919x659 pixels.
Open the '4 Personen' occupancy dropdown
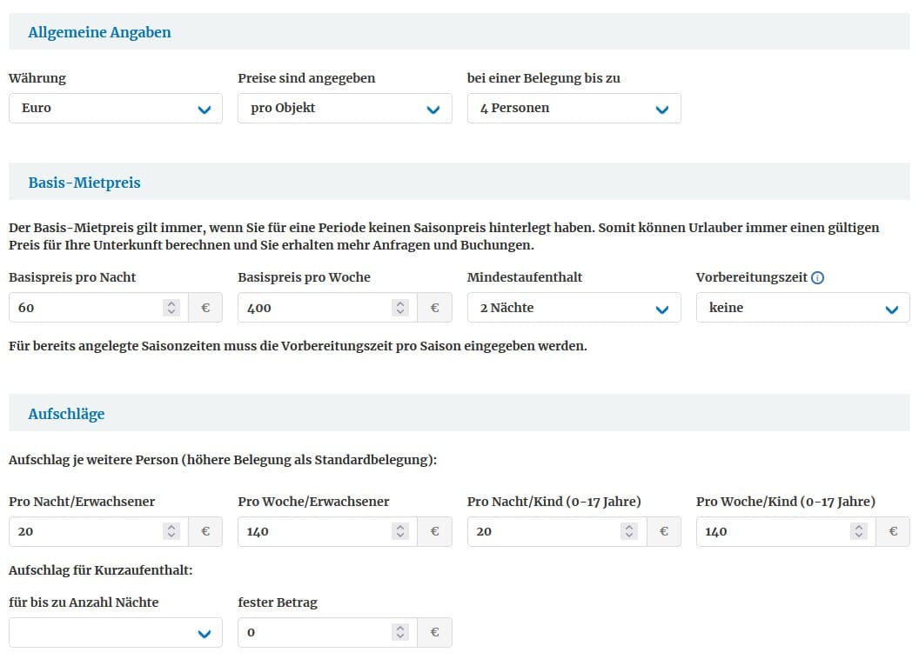pyautogui.click(x=574, y=109)
